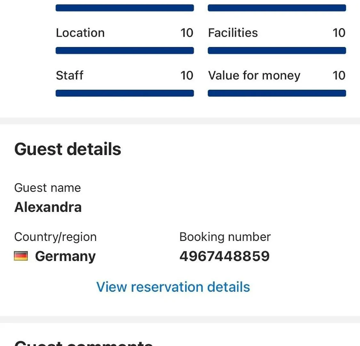Click the Location score bar

125,50
